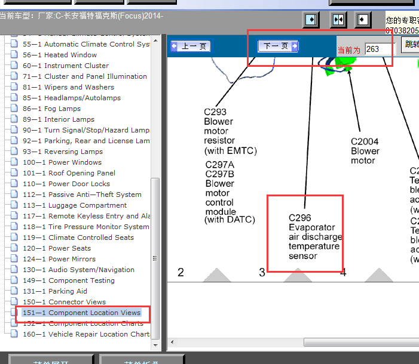Click the diagram horizontal scrollbar thumb

[x=361, y=342]
